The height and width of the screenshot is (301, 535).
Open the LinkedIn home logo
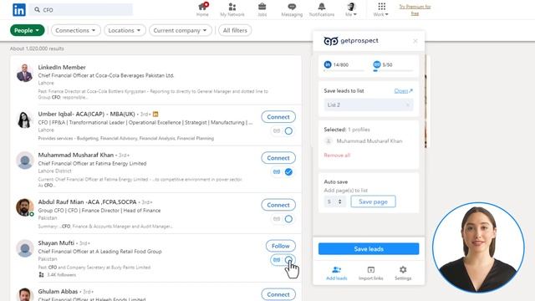tap(19, 10)
